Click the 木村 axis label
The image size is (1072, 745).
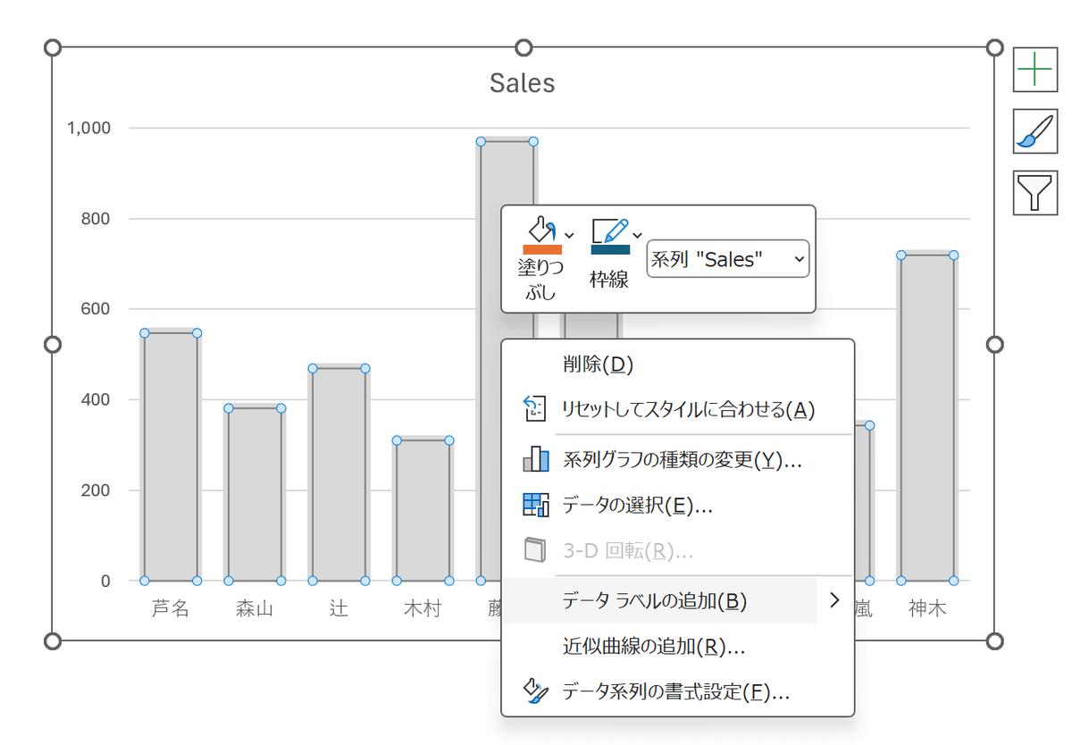tap(423, 609)
